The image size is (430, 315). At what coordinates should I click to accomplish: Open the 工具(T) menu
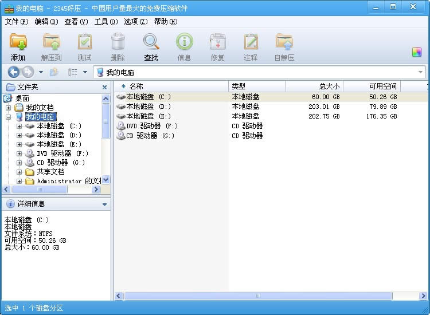pos(105,22)
